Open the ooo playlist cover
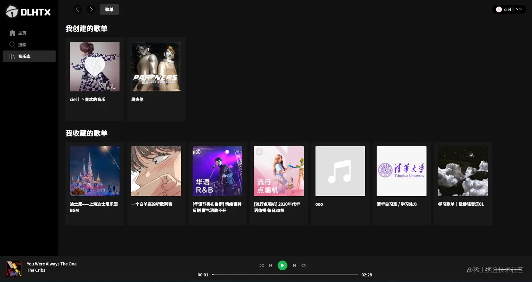The image size is (532, 282). coord(340,171)
